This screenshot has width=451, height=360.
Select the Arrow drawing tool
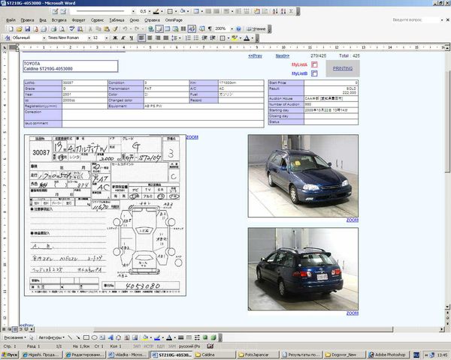pos(77,337)
